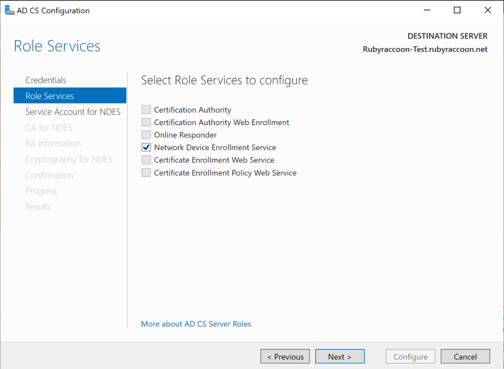Check Certificate Enrollment Policy Web Service
504x369 pixels.
pos(146,172)
